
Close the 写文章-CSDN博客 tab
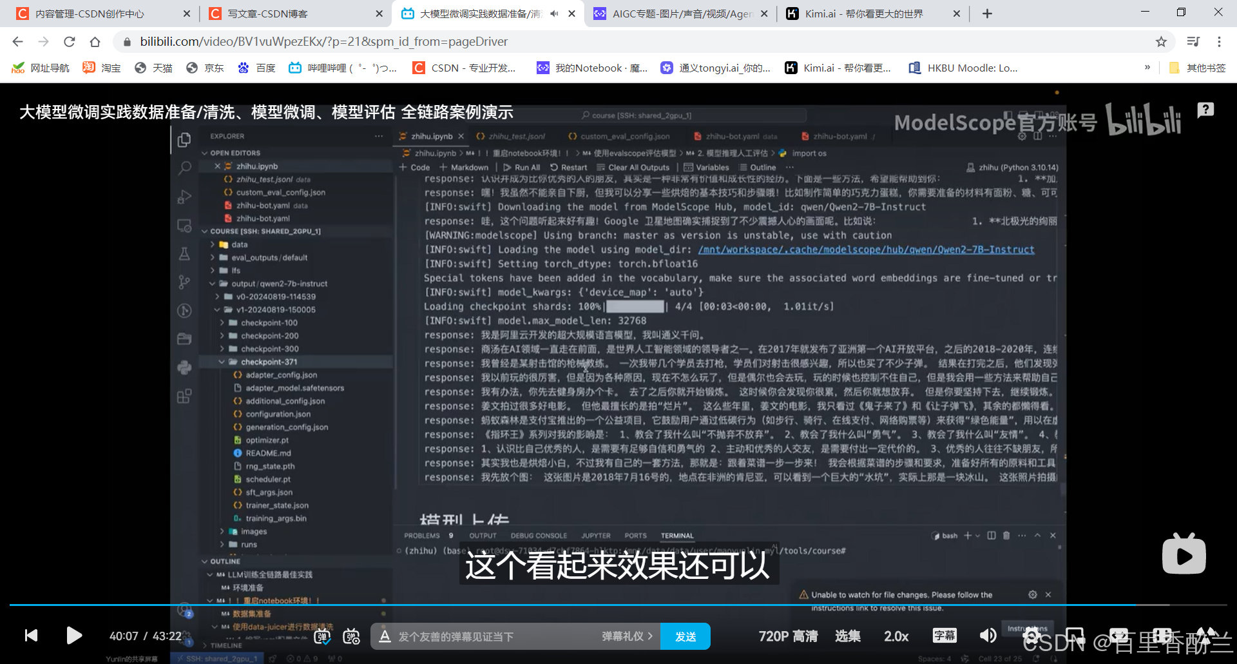pos(379,14)
